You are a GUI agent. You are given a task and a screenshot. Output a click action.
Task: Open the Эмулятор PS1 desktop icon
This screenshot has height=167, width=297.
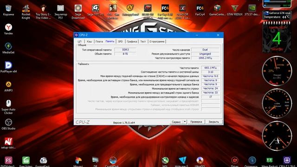click(61, 12)
